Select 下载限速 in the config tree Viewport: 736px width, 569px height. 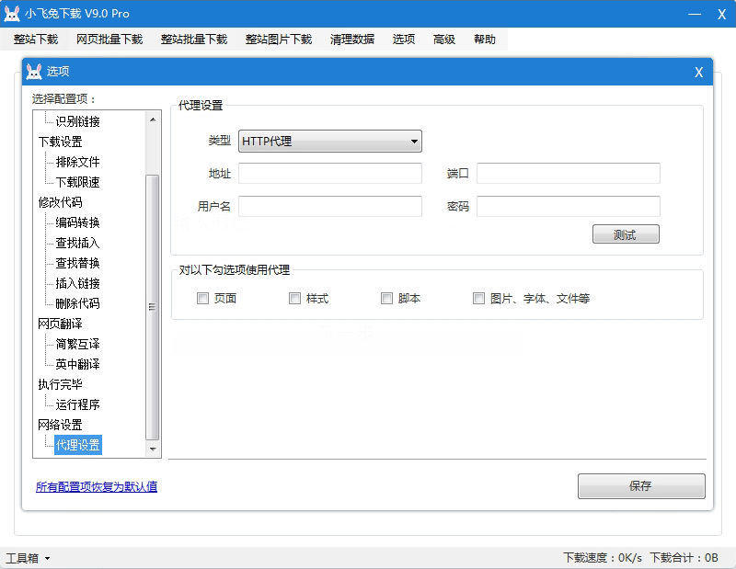[x=77, y=182]
